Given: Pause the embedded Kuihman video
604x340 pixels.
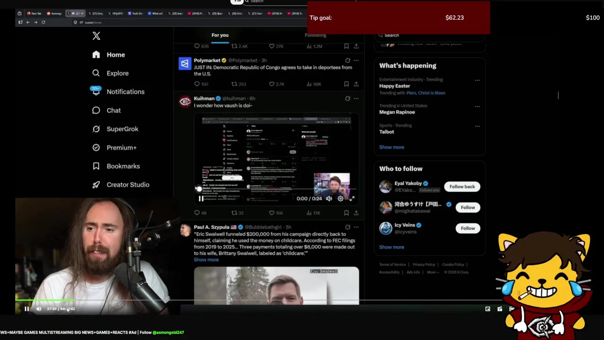Looking at the screenshot, I should coord(201,199).
